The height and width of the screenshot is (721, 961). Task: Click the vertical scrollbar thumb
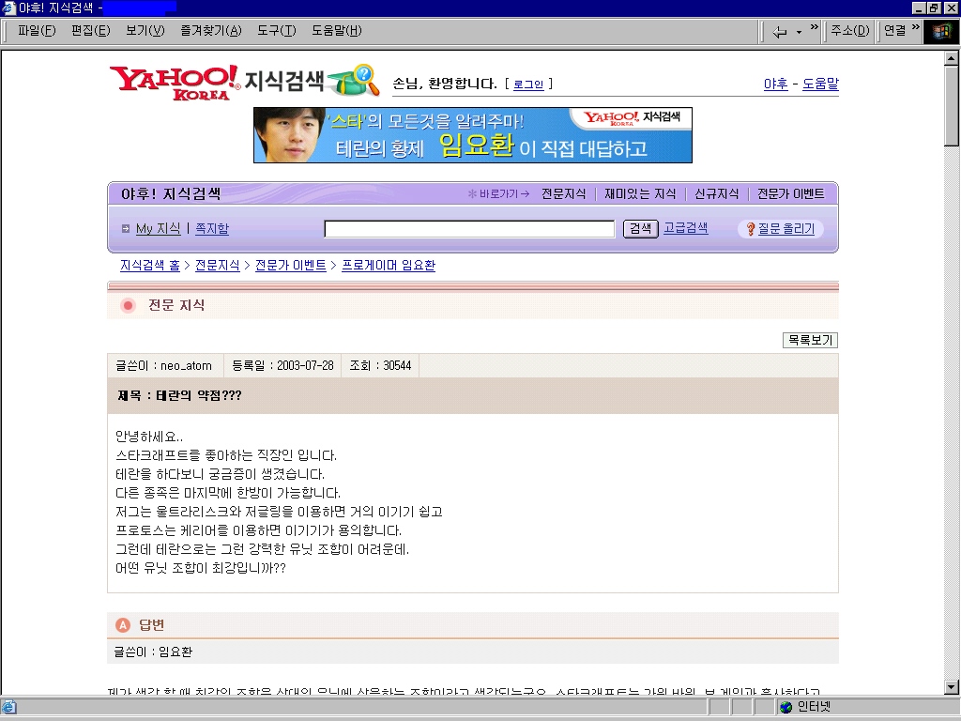click(952, 106)
